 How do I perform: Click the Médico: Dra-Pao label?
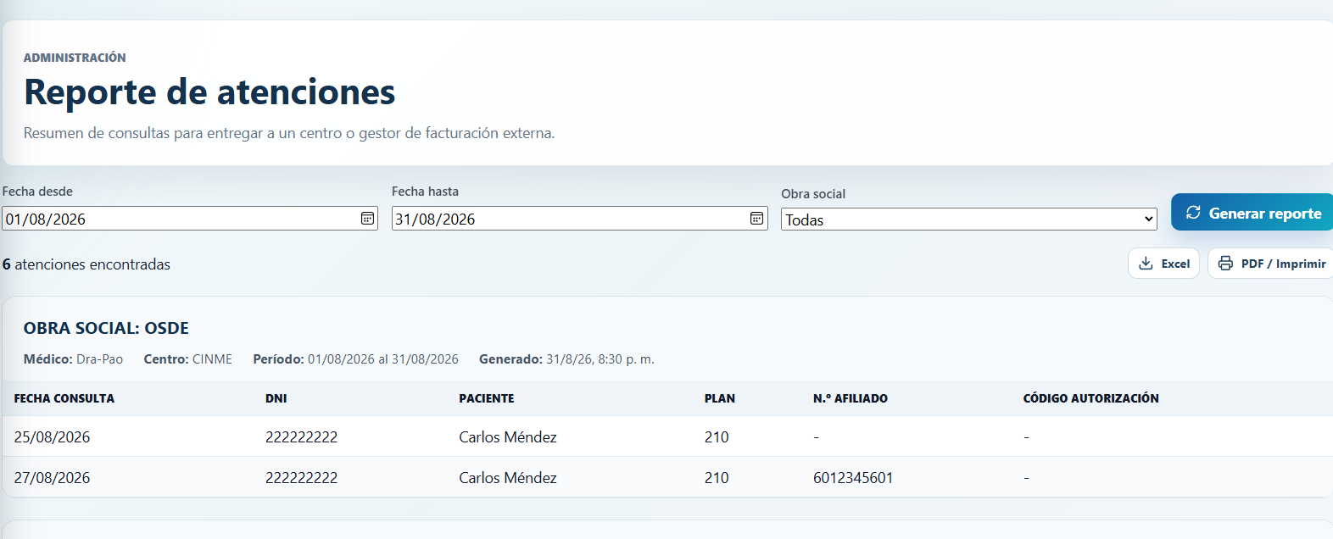[x=73, y=359]
